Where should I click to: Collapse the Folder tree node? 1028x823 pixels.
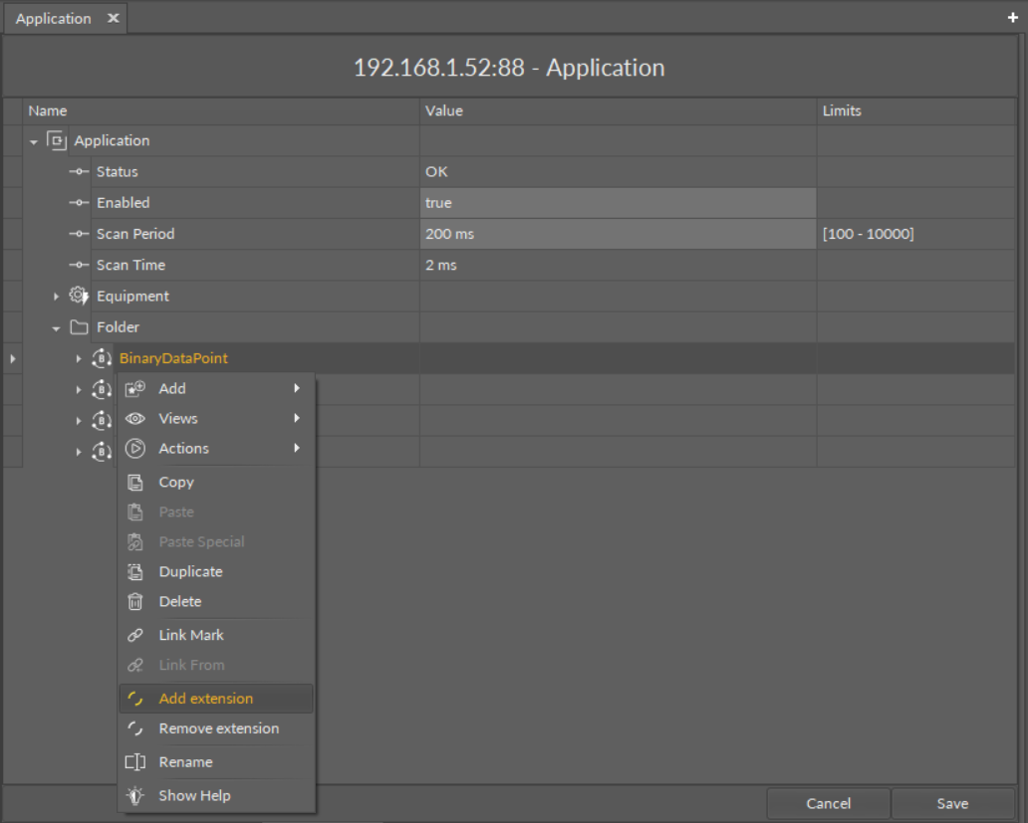[57, 328]
